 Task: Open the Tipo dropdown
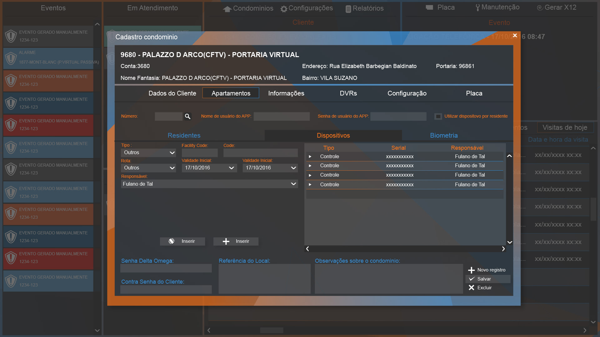point(148,153)
